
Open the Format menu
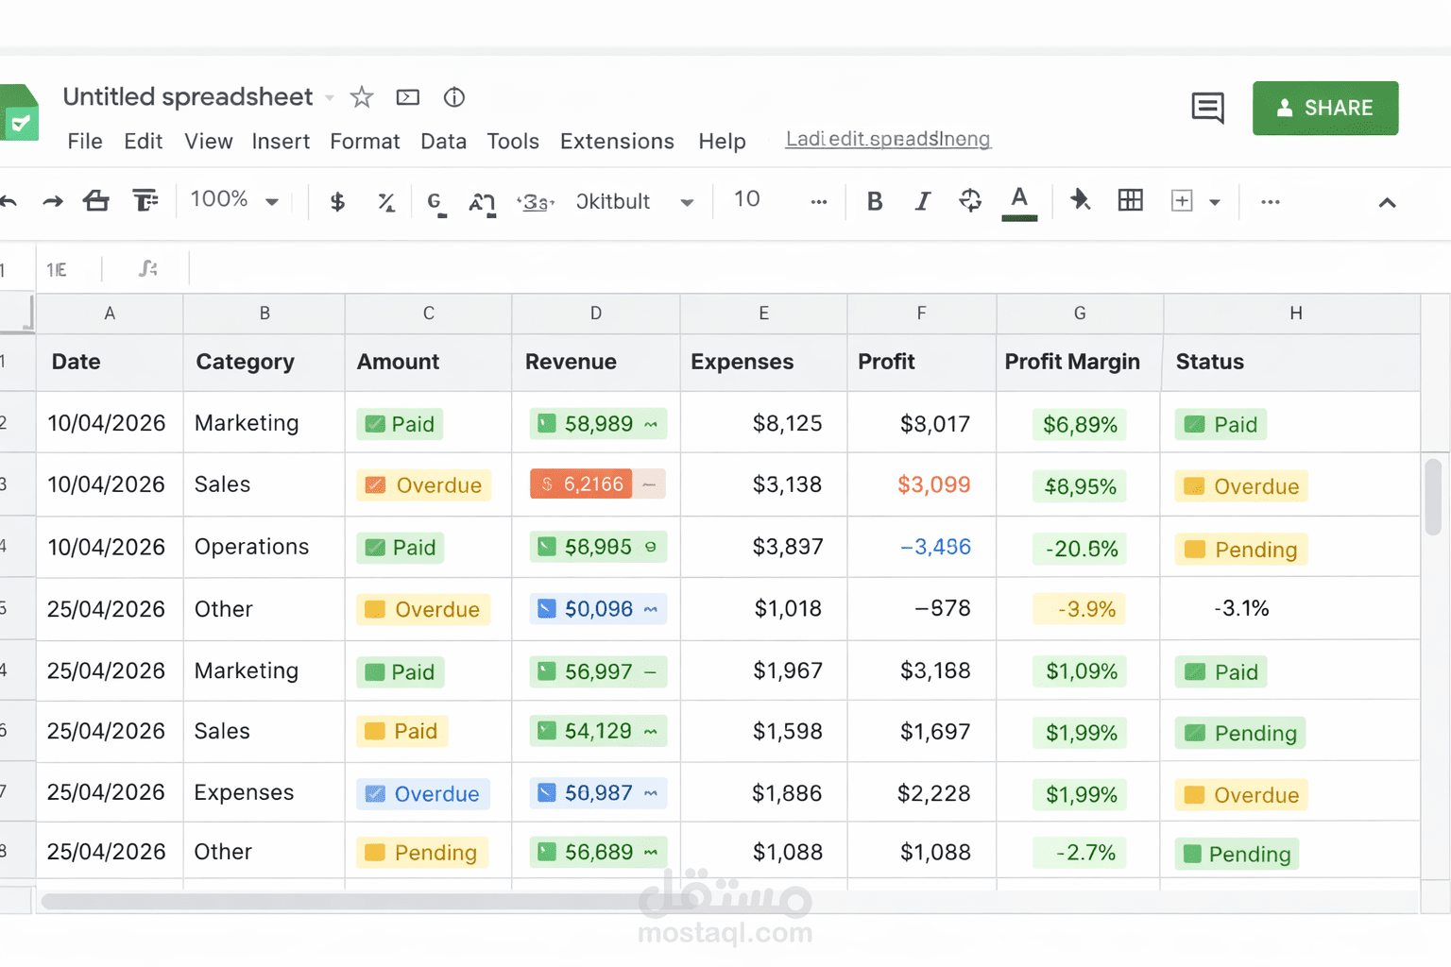[x=365, y=142]
